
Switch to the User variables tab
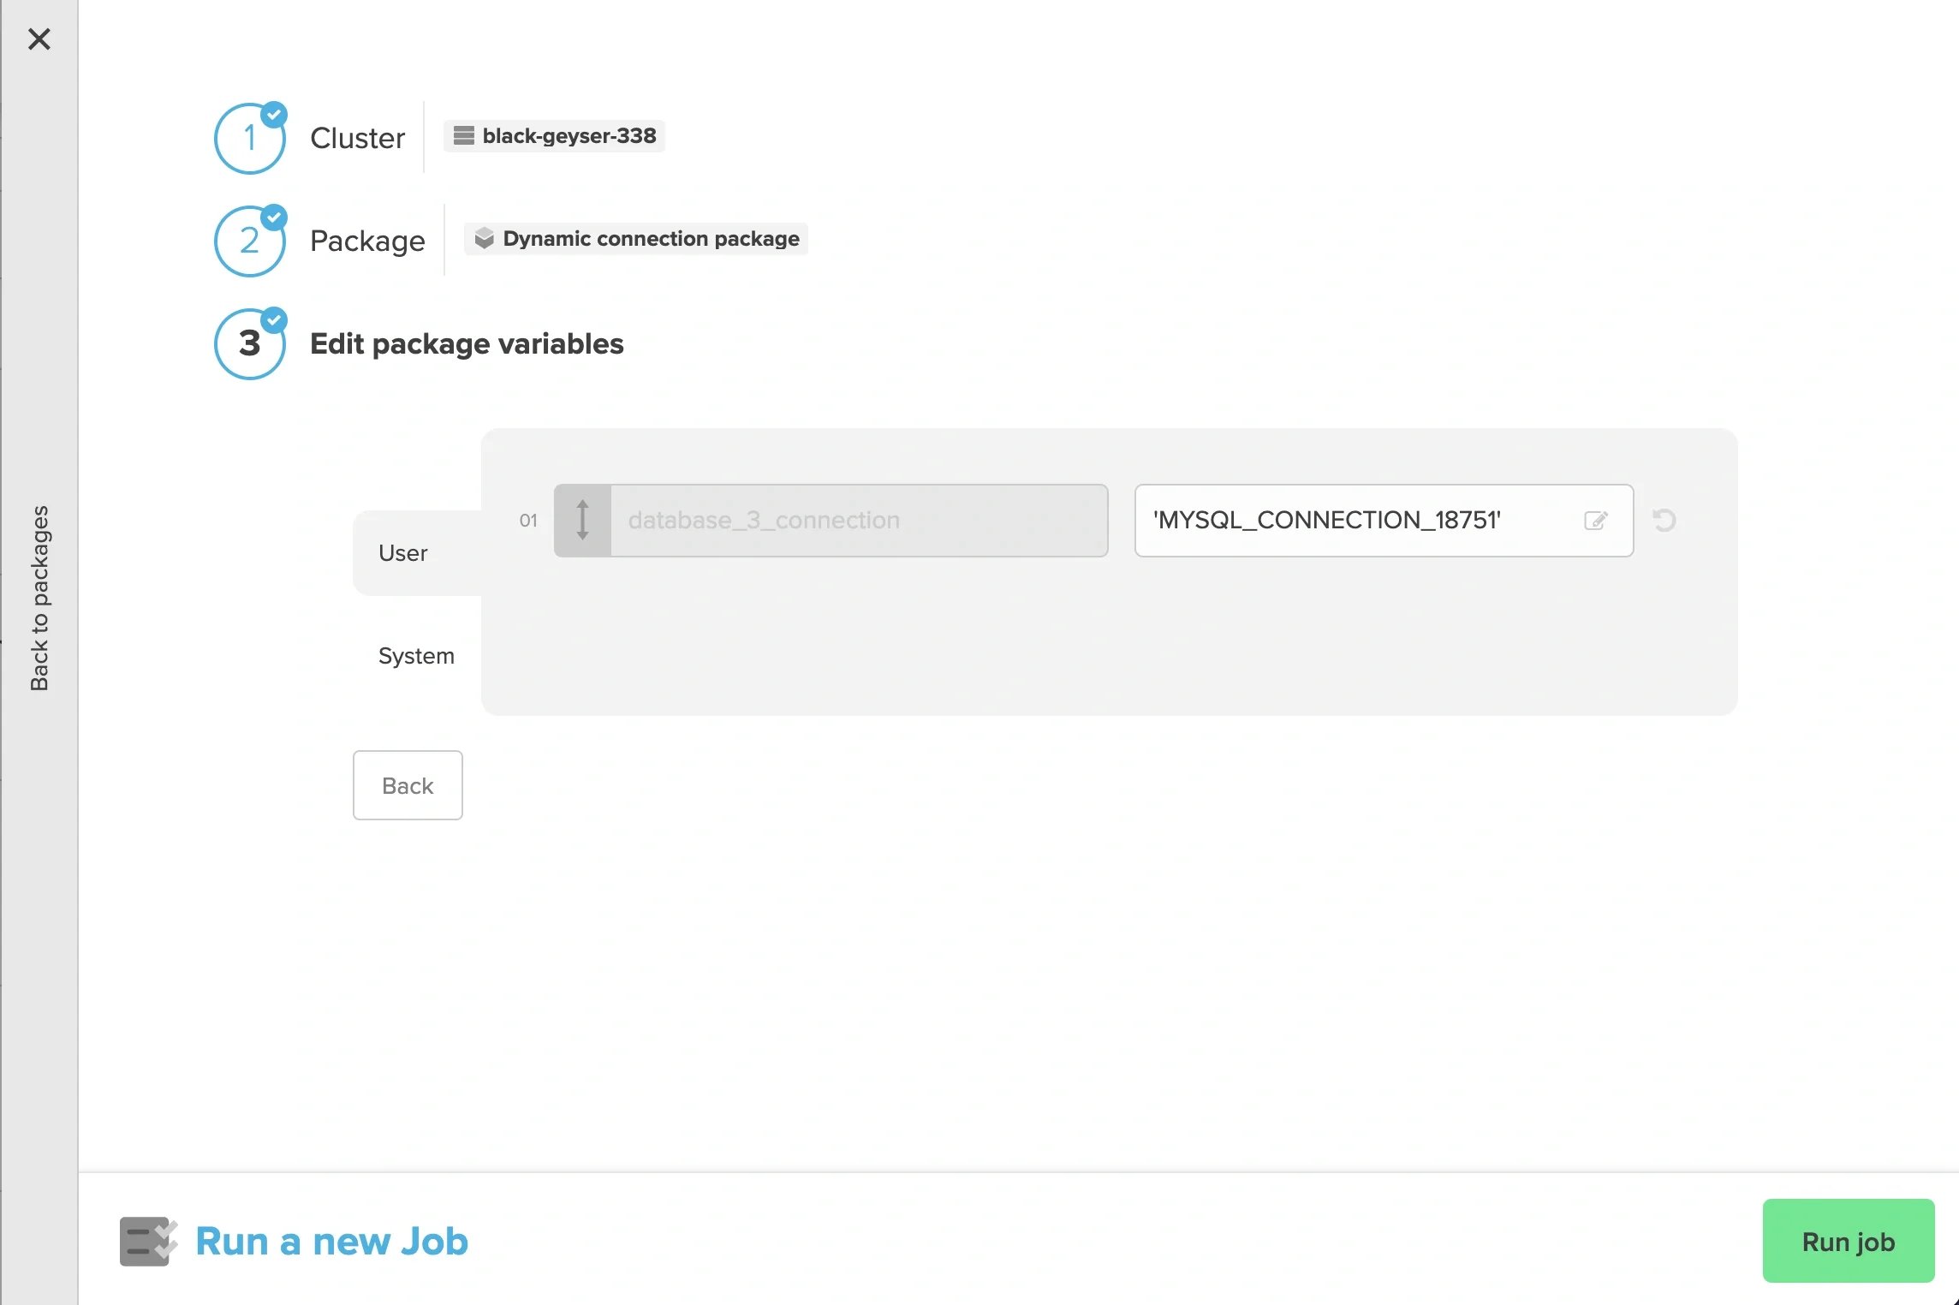[x=417, y=553]
